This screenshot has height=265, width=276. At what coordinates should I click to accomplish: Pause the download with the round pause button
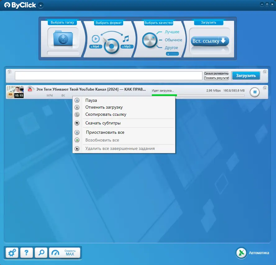click(x=255, y=92)
